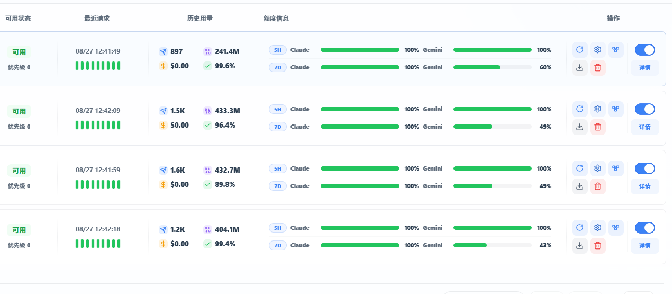Image resolution: width=672 pixels, height=294 pixels.
Task: Click the paper-plane icon beside 1.6K
Action: click(163, 170)
